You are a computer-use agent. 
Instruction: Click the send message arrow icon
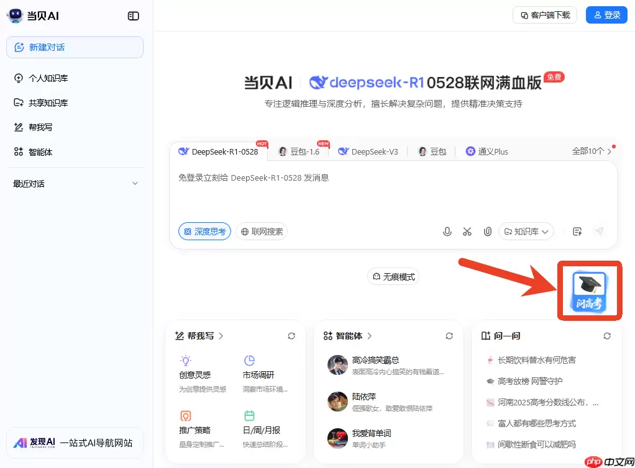click(599, 231)
